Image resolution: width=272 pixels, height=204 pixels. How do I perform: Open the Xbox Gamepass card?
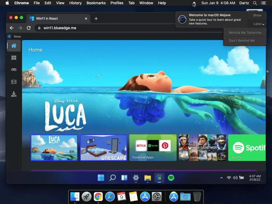point(202,148)
